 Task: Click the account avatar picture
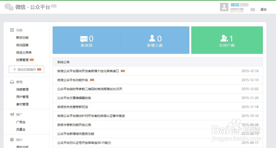pyautogui.click(x=224, y=7)
